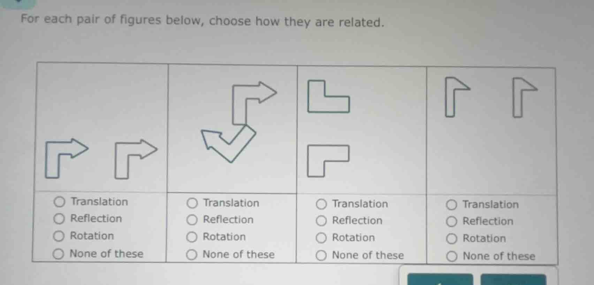The width and height of the screenshot is (594, 285).
Task: Select Rotation for the fourth pair of figures
Action: (452, 239)
